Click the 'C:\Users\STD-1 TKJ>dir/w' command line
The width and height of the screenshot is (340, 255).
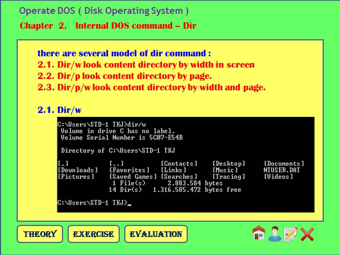click(102, 124)
